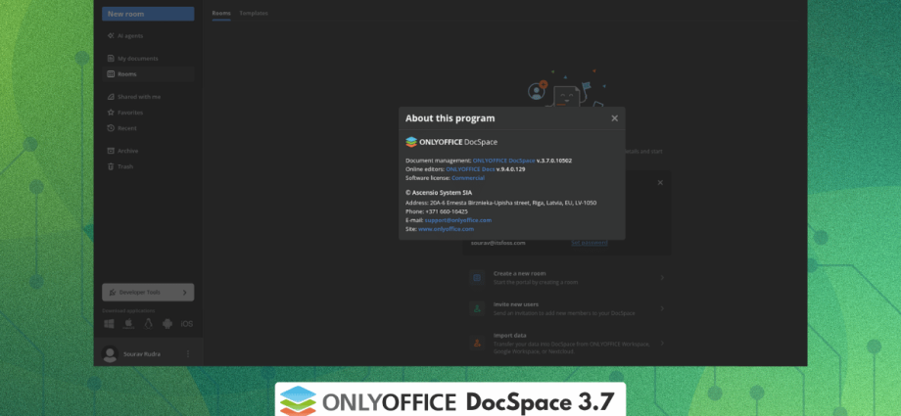Close the About this program dialog
The height and width of the screenshot is (416, 901).
614,118
